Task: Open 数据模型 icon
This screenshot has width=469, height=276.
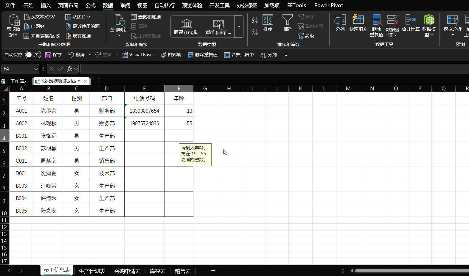Action: pyautogui.click(x=429, y=20)
